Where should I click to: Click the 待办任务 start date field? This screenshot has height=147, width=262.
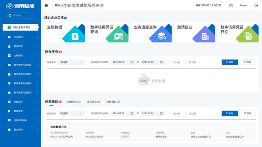point(123,62)
